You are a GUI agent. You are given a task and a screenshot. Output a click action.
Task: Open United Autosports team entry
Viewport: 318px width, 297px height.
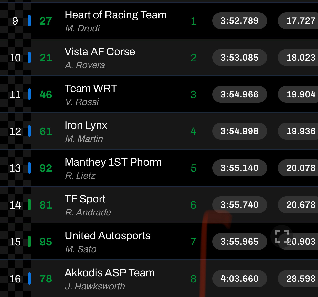108,236
